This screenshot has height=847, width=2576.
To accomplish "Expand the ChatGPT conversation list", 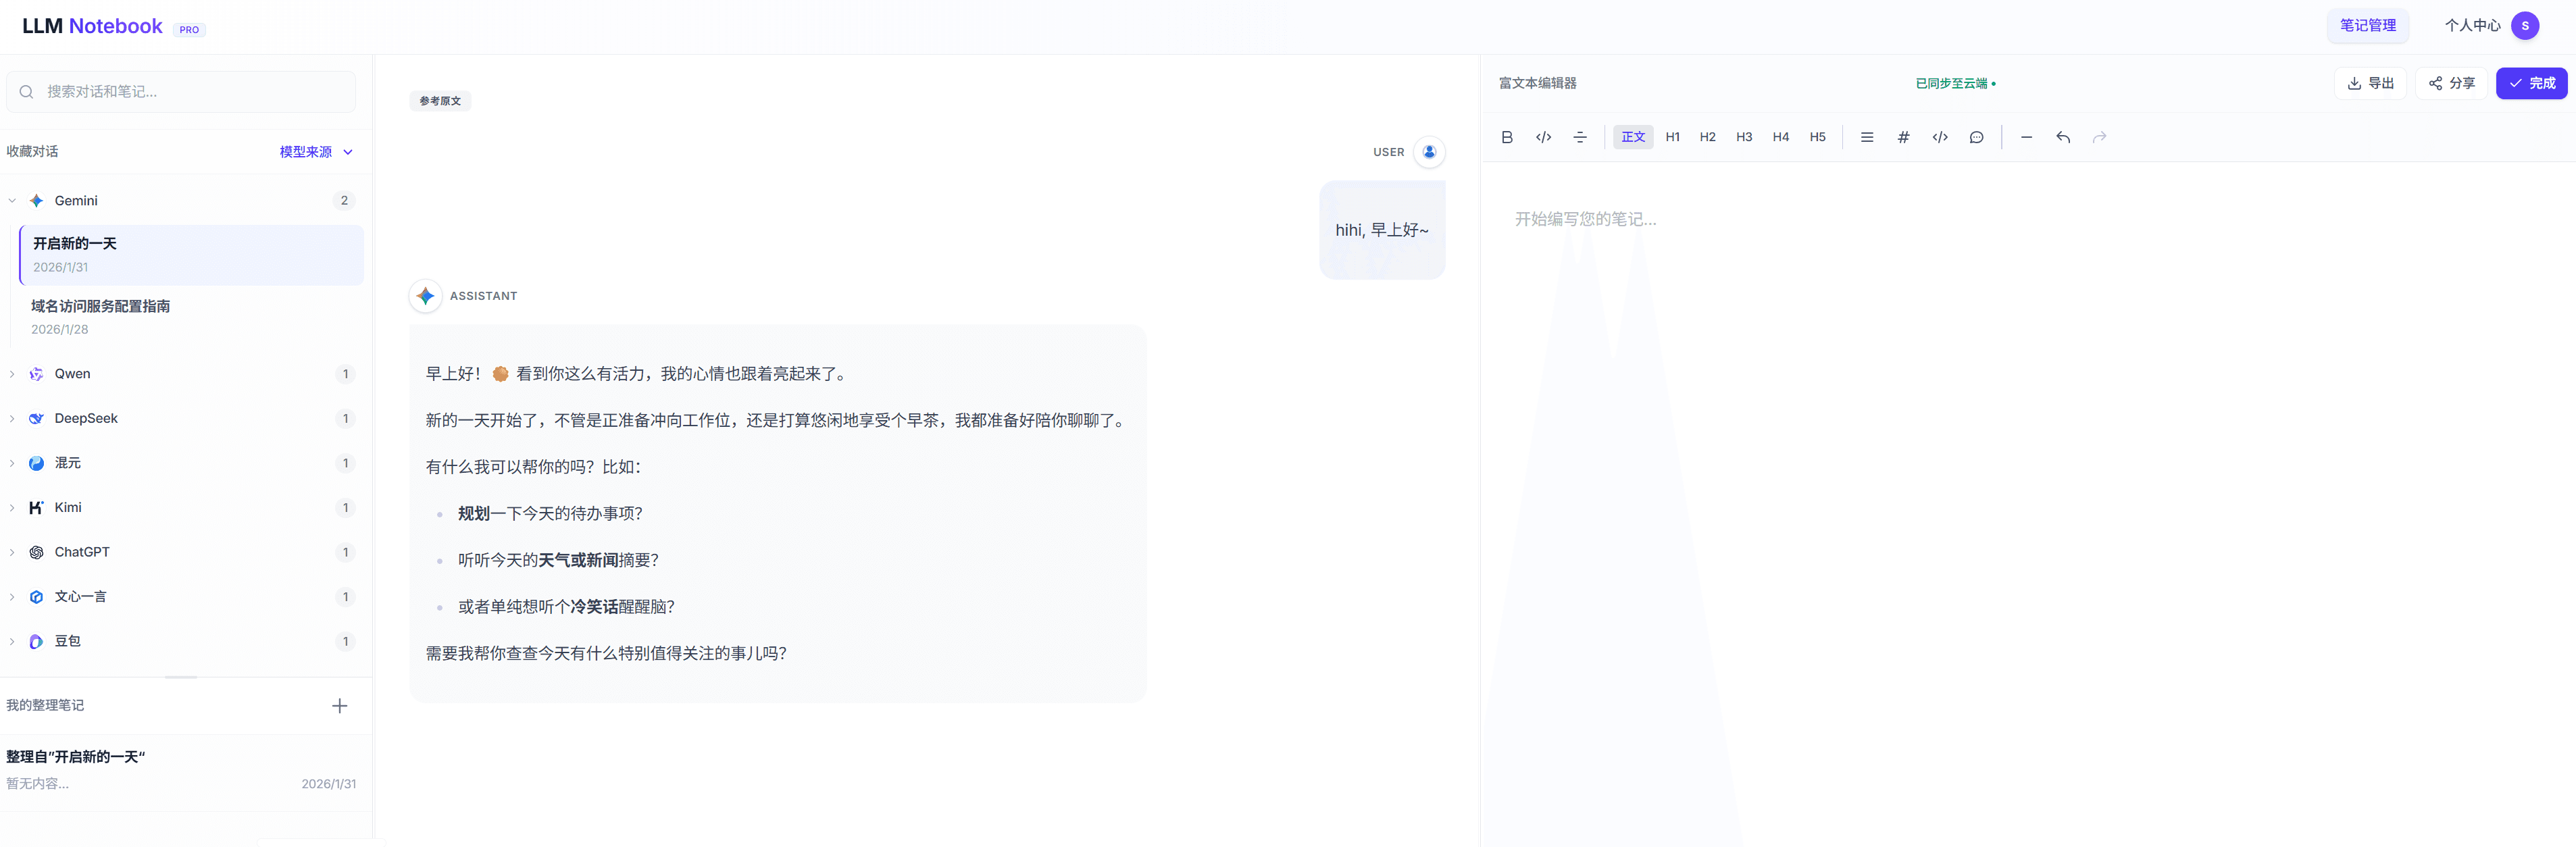I will (x=11, y=551).
